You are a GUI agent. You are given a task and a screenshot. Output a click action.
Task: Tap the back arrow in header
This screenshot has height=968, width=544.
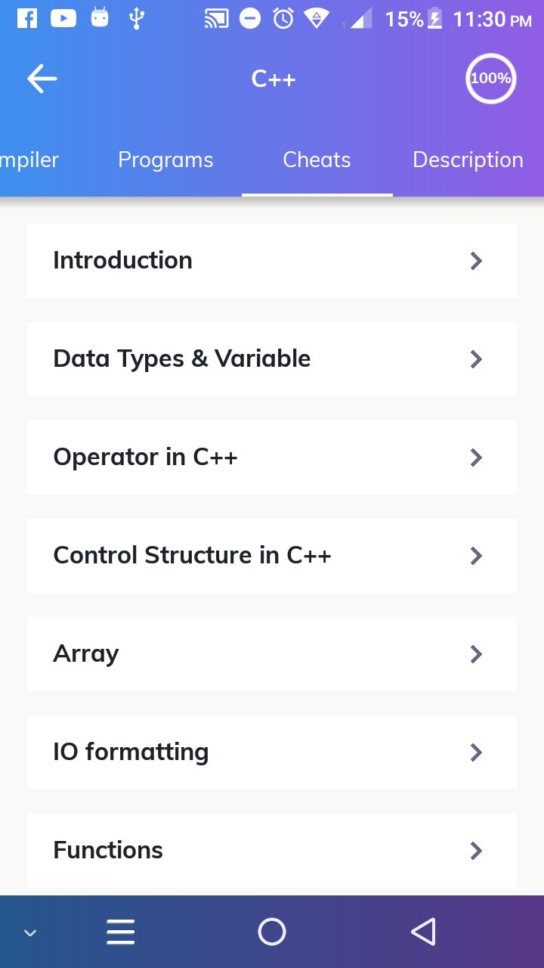point(42,79)
